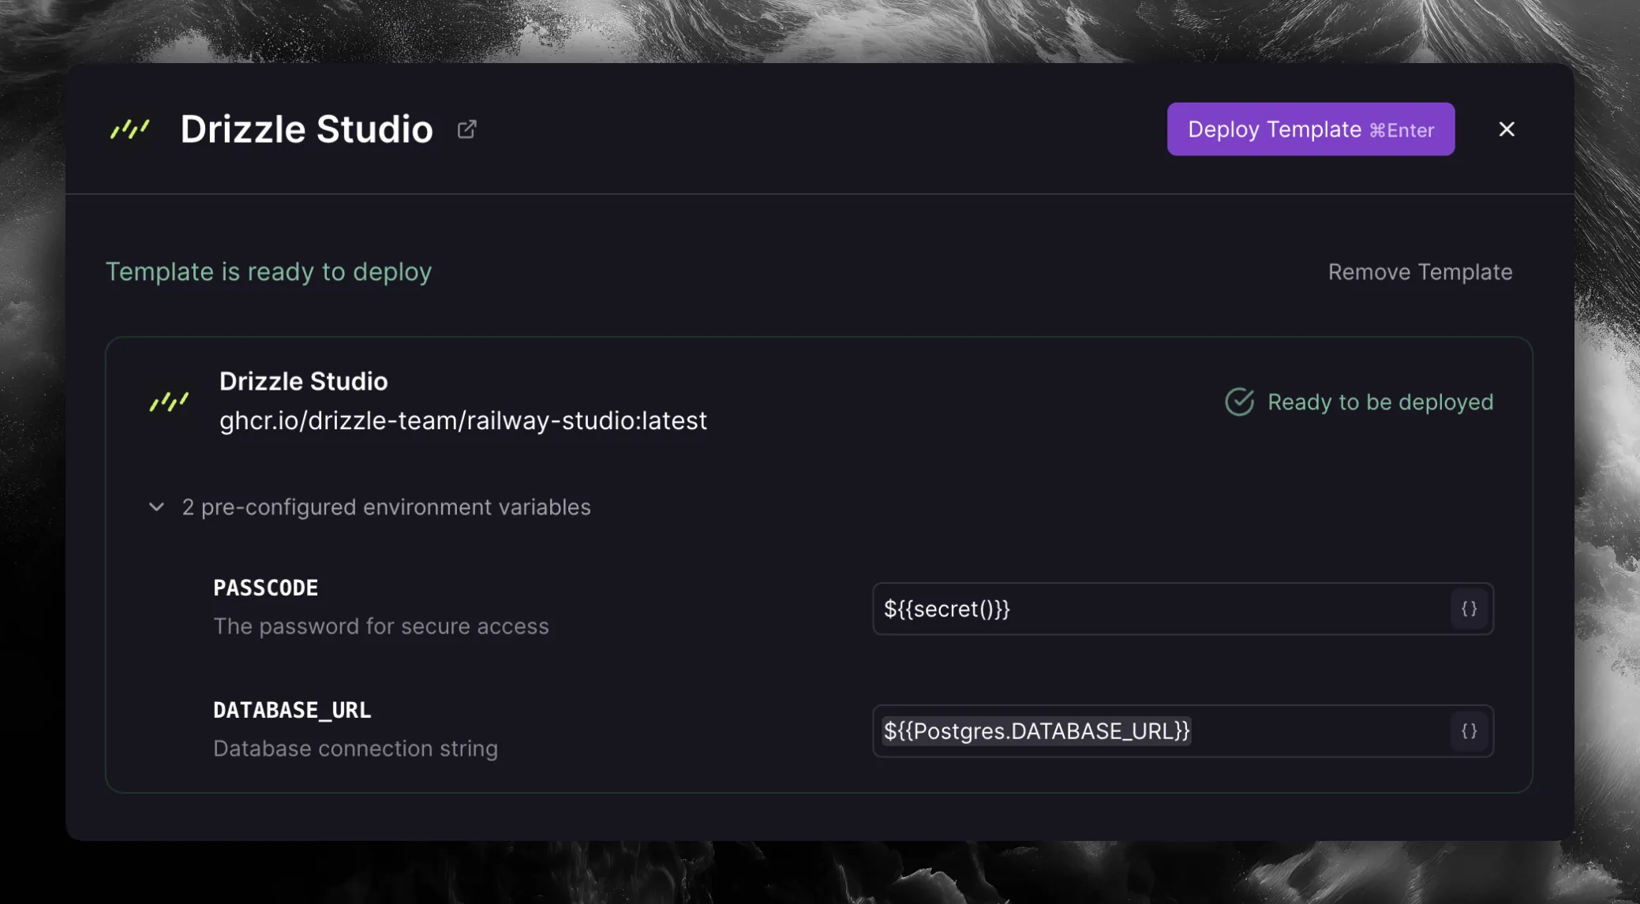
Task: Click the DATABASE_URL variable name
Action: [291, 711]
